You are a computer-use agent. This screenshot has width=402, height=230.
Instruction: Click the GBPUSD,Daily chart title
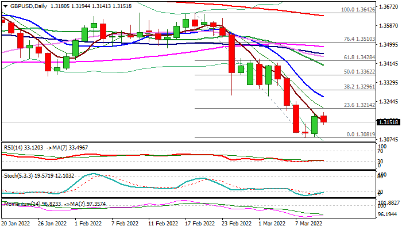coord(29,6)
